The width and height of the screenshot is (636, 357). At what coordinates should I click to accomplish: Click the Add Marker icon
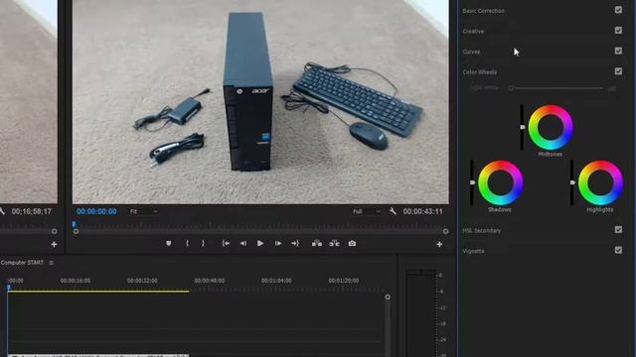pyautogui.click(x=169, y=243)
